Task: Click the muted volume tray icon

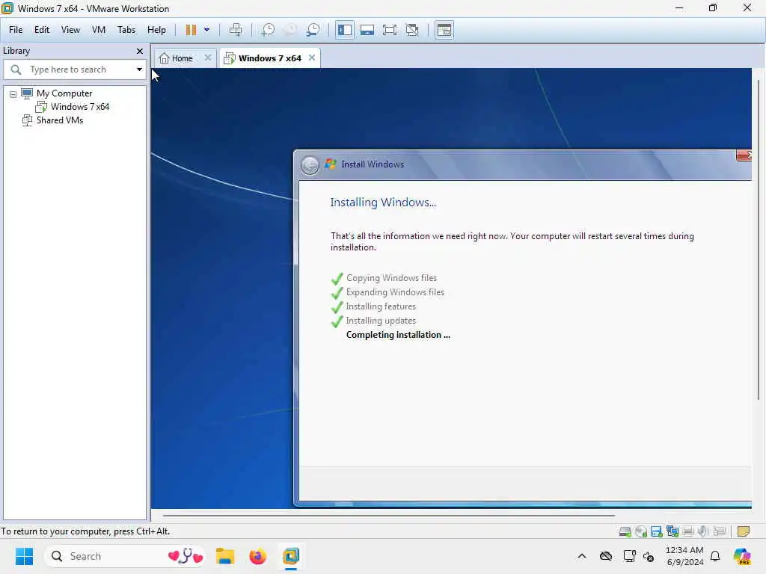Action: pyautogui.click(x=649, y=556)
